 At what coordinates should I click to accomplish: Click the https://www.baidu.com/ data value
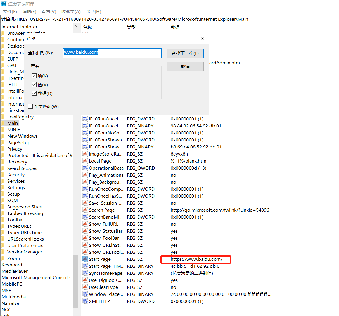(196, 259)
